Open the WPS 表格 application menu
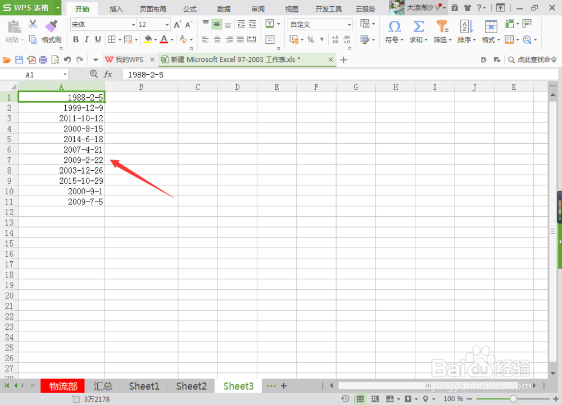The width and height of the screenshot is (562, 405). [30, 7]
